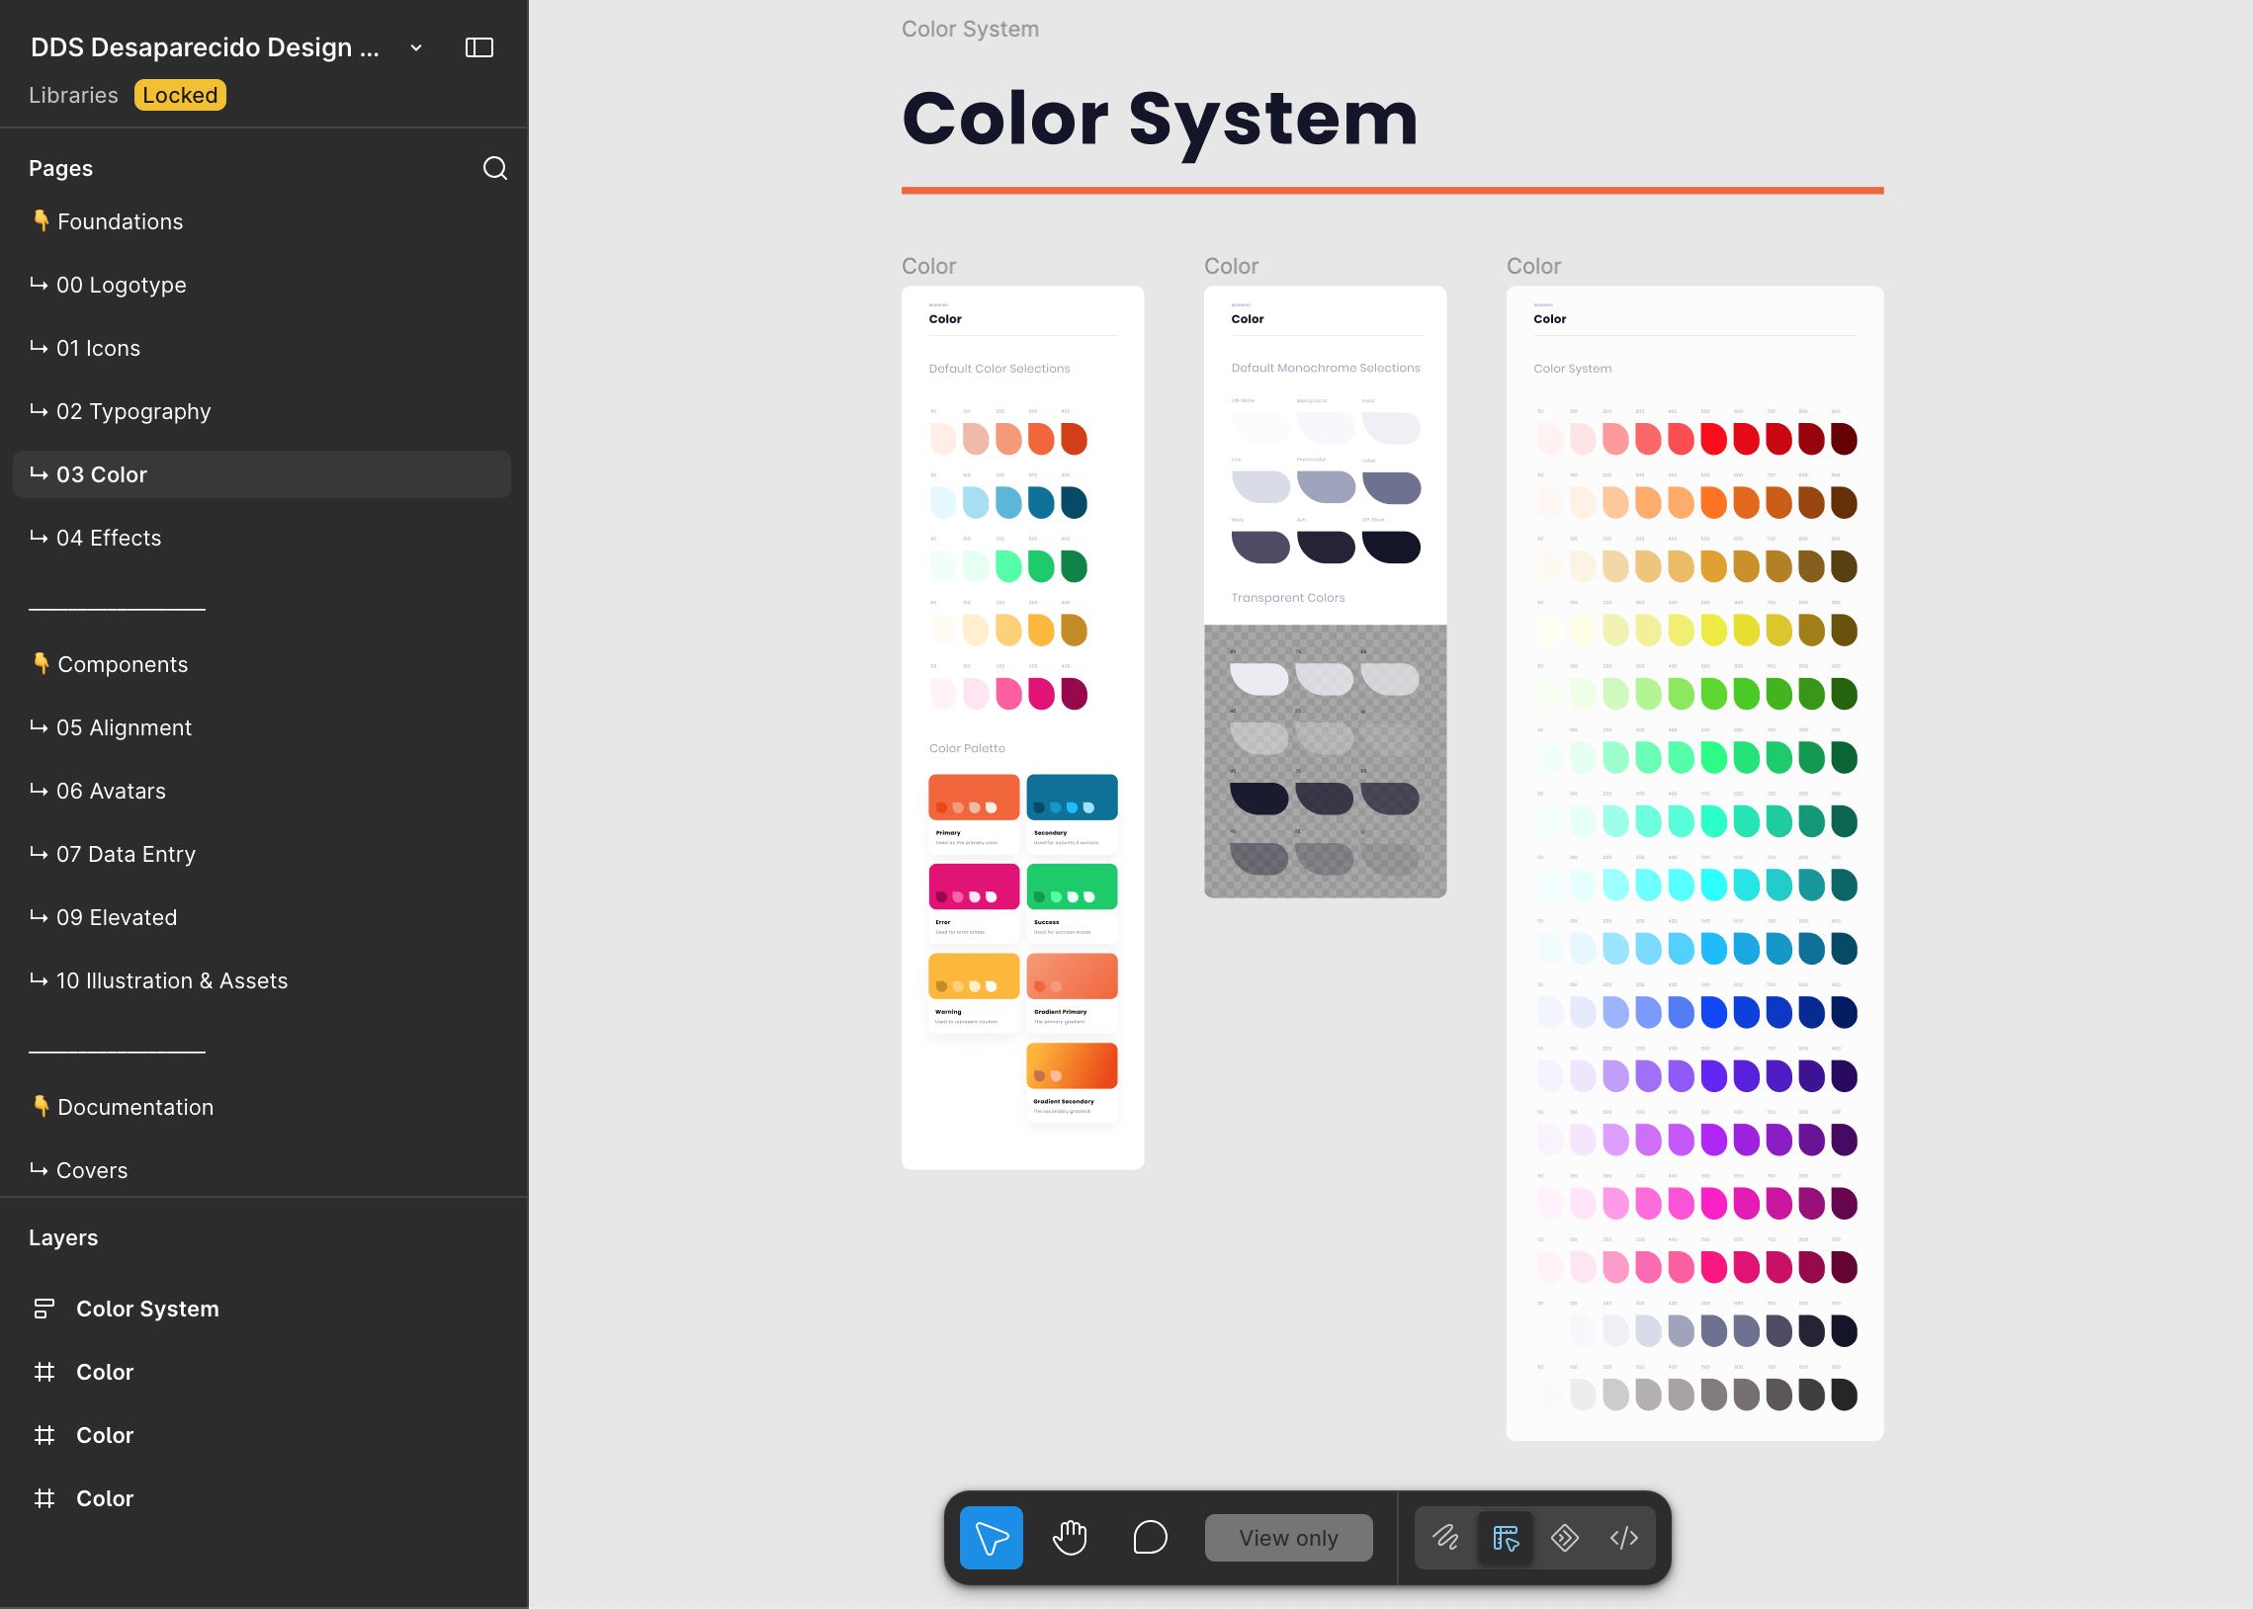The width and height of the screenshot is (2253, 1609).
Task: Switch to Design mode icon
Action: point(1505,1538)
